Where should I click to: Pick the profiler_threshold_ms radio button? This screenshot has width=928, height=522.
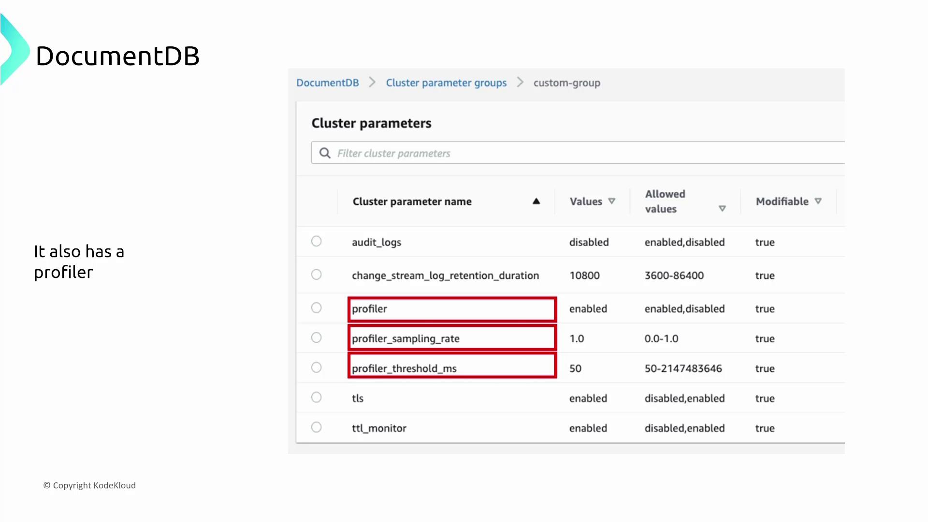tap(317, 368)
